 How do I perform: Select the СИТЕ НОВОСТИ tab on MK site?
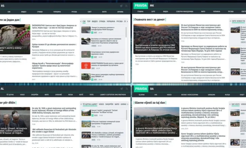238,21
